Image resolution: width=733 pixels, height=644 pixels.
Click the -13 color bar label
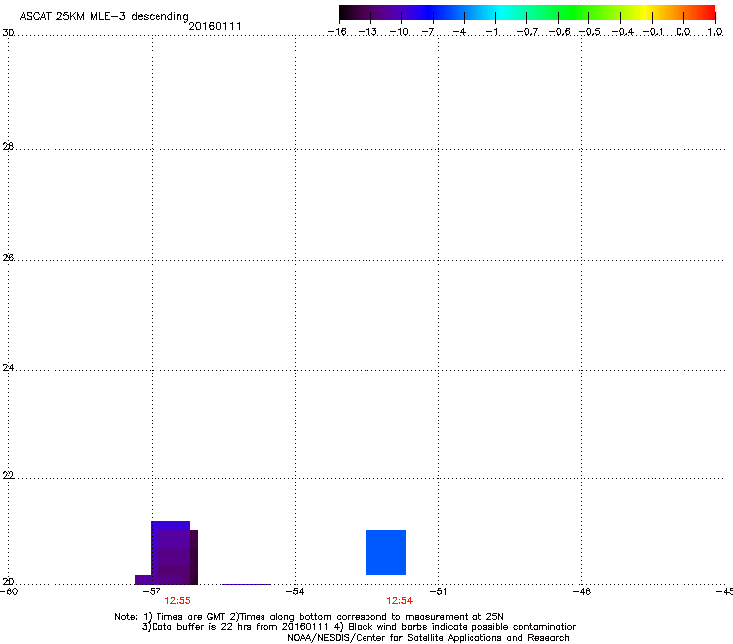point(367,32)
